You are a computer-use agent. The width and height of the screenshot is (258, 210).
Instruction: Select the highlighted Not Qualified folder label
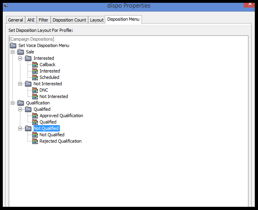[x=46, y=128]
